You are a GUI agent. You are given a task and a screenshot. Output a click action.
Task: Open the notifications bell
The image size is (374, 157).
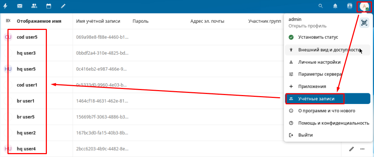click(x=335, y=6)
